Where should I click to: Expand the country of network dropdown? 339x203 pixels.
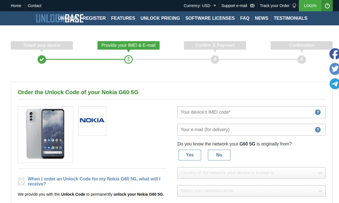click(x=251, y=173)
